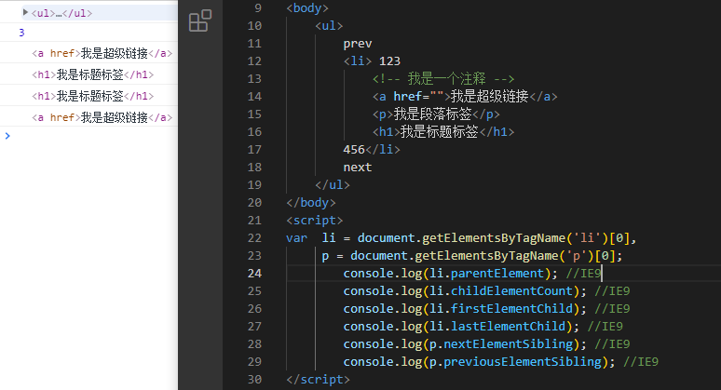Image resolution: width=721 pixels, height=390 pixels.
Task: Click the paragraph tag 我是段落标签 in editor
Action: click(435, 114)
